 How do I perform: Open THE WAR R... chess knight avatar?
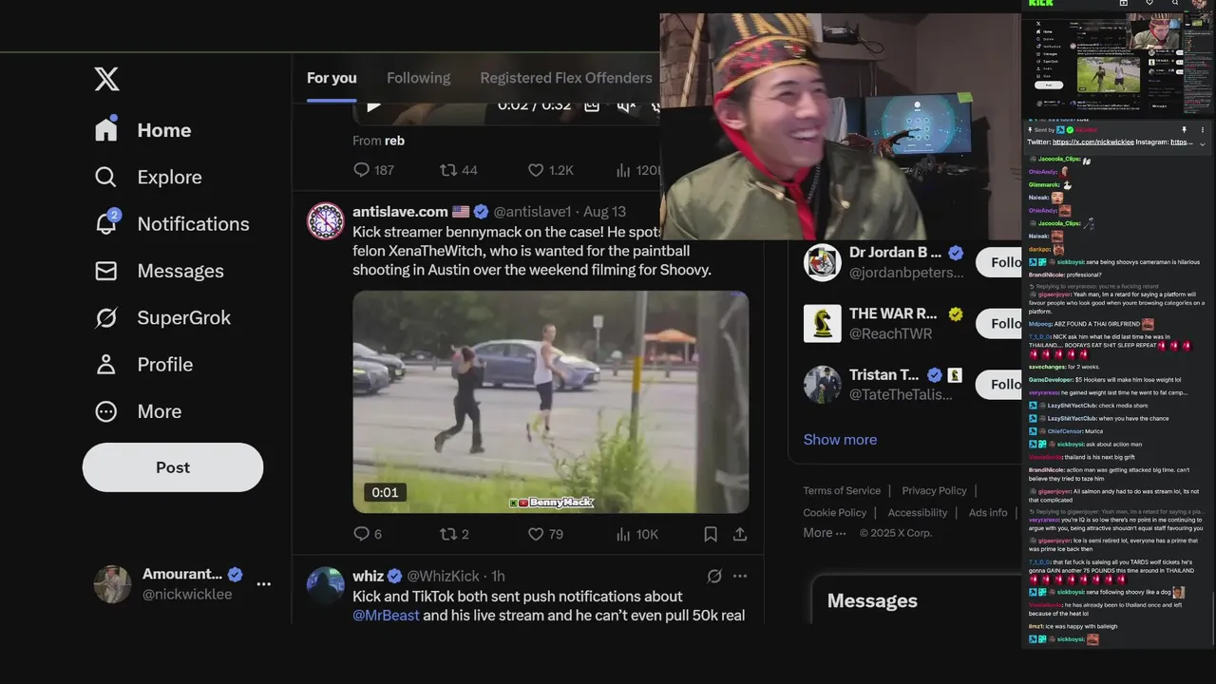click(x=823, y=323)
